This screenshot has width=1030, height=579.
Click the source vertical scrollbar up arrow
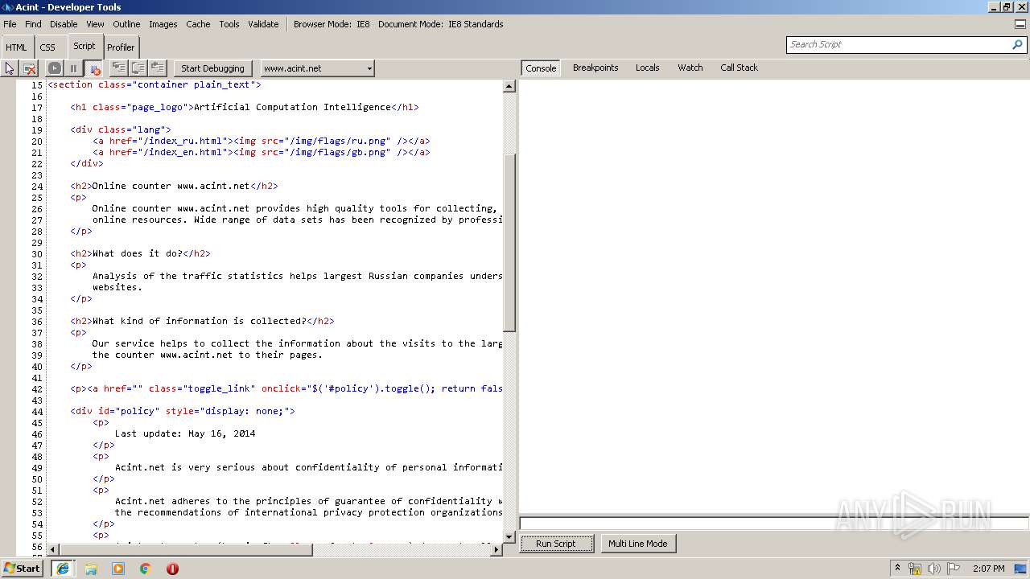[x=509, y=86]
